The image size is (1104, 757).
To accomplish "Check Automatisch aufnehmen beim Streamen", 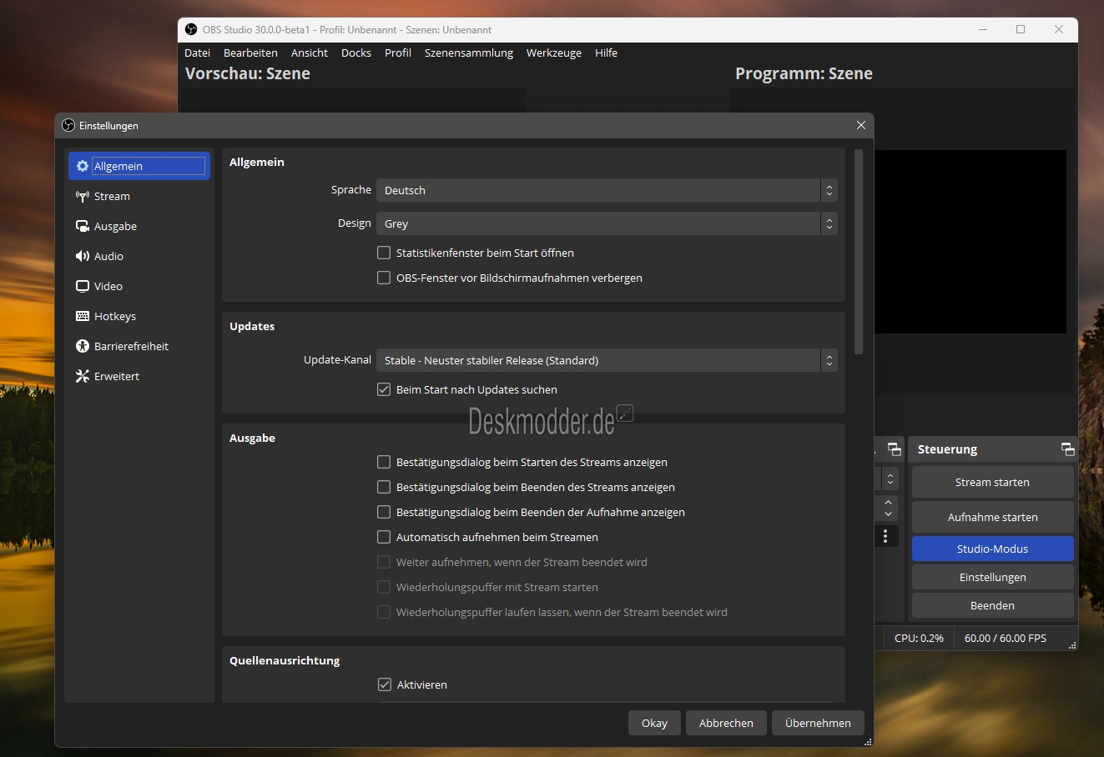I will pyautogui.click(x=384, y=537).
